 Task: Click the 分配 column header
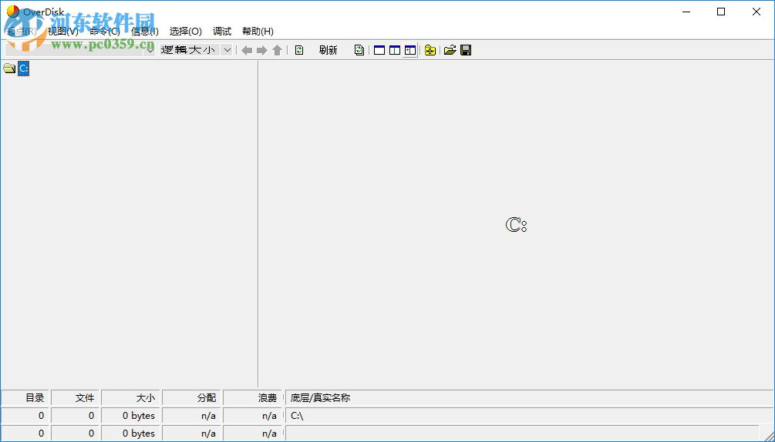point(192,397)
